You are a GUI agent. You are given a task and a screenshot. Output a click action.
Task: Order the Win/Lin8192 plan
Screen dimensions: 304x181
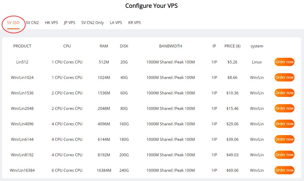tap(284, 155)
